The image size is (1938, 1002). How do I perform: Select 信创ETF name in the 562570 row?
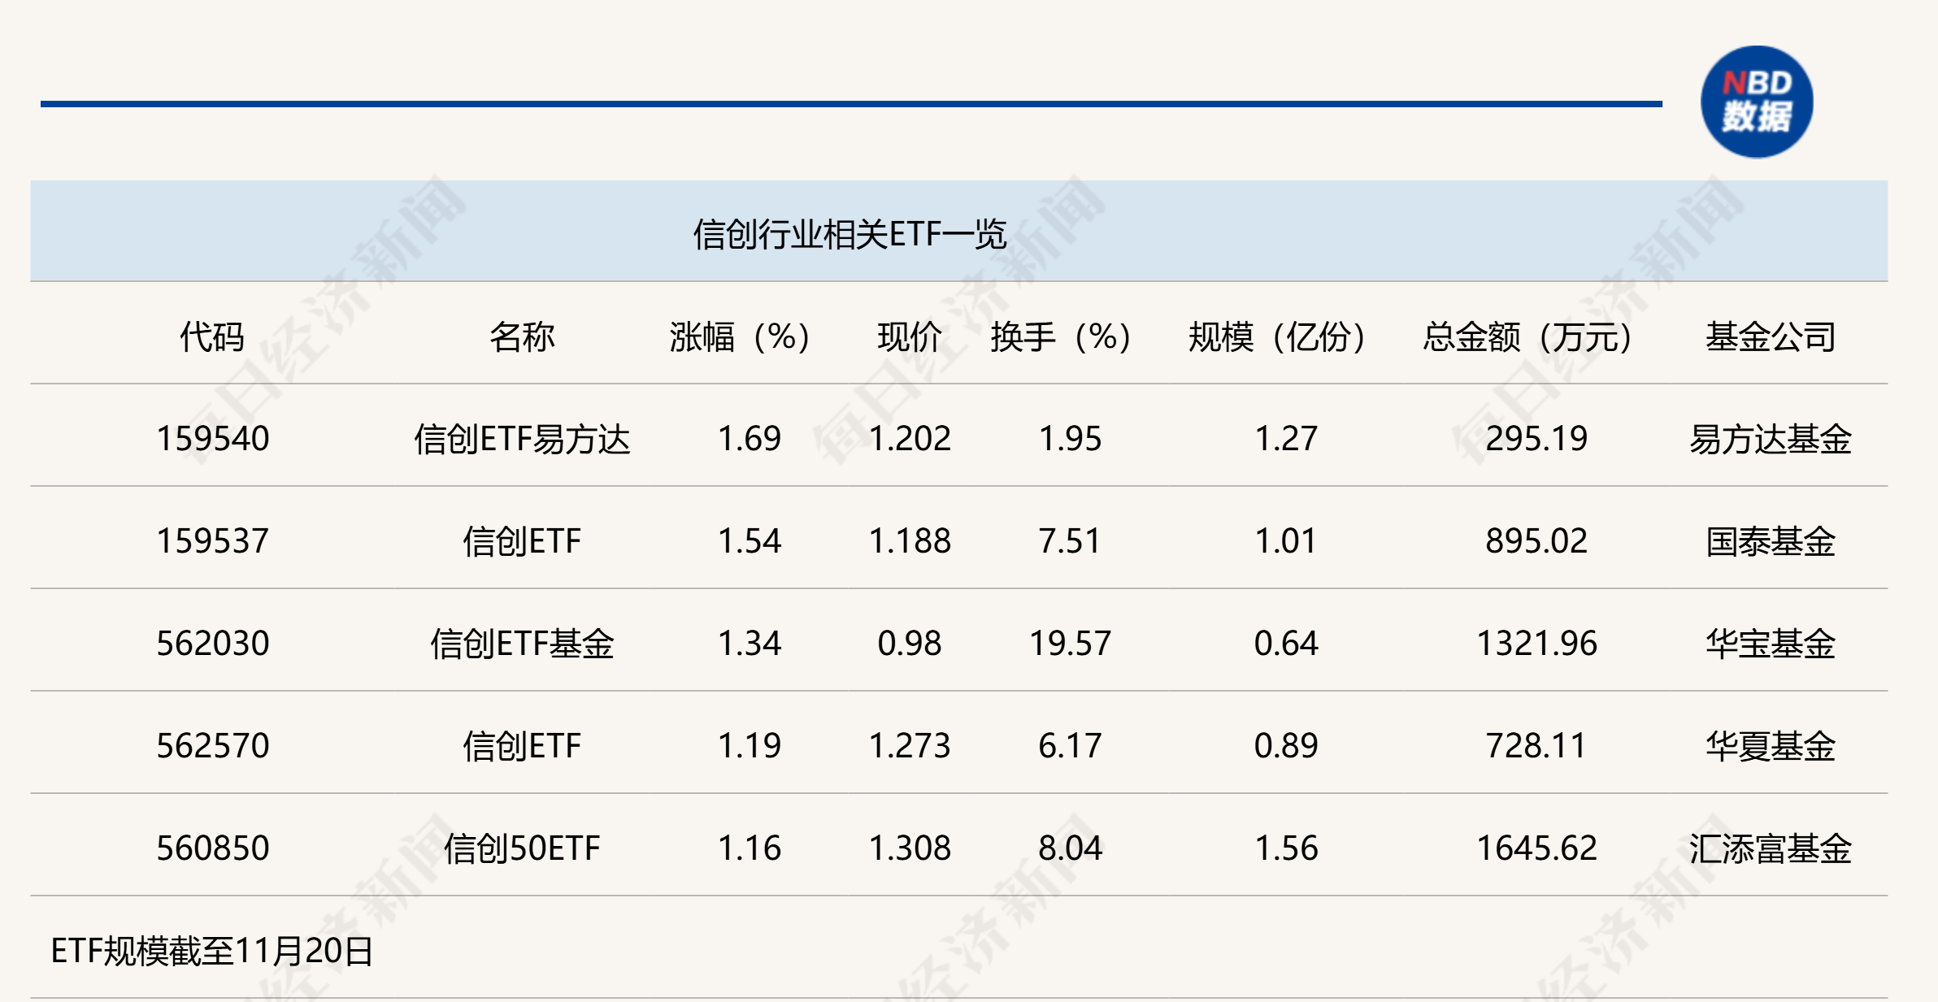[522, 746]
